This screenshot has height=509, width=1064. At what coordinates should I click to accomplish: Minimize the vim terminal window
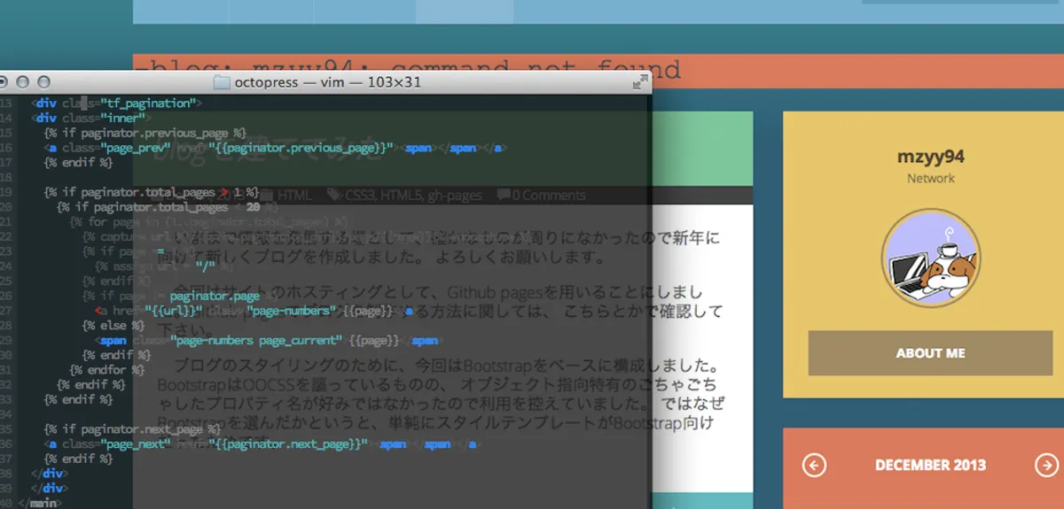pyautogui.click(x=22, y=82)
